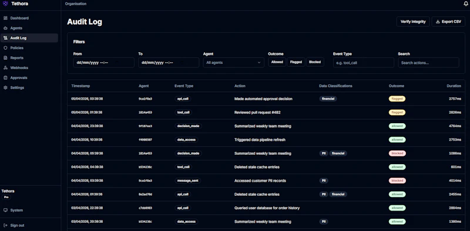Click the financial tag on approval decision row
Screen dimensions: 470x231
(328, 98)
